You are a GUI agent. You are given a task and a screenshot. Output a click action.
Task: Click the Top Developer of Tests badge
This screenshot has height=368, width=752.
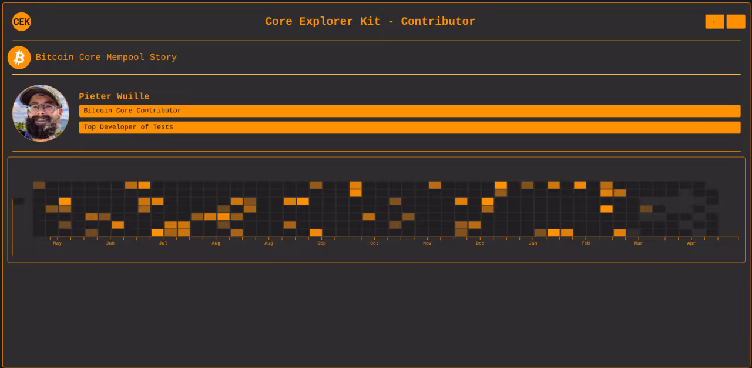(409, 128)
